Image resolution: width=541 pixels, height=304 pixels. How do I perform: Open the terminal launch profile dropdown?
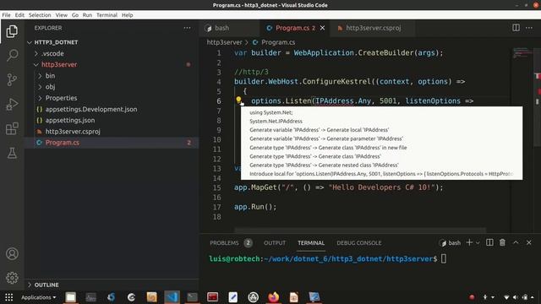[478, 243]
